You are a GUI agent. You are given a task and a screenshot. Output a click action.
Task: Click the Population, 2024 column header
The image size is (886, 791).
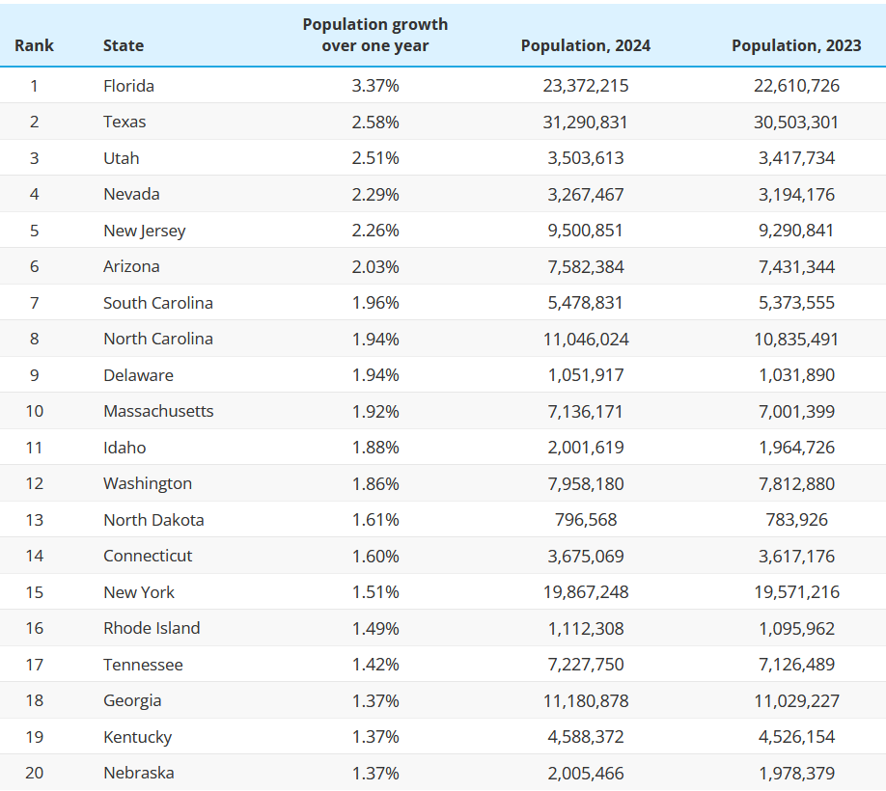586,45
